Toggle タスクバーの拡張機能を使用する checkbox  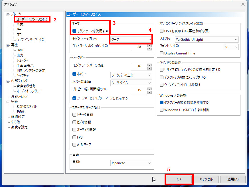[162, 103]
